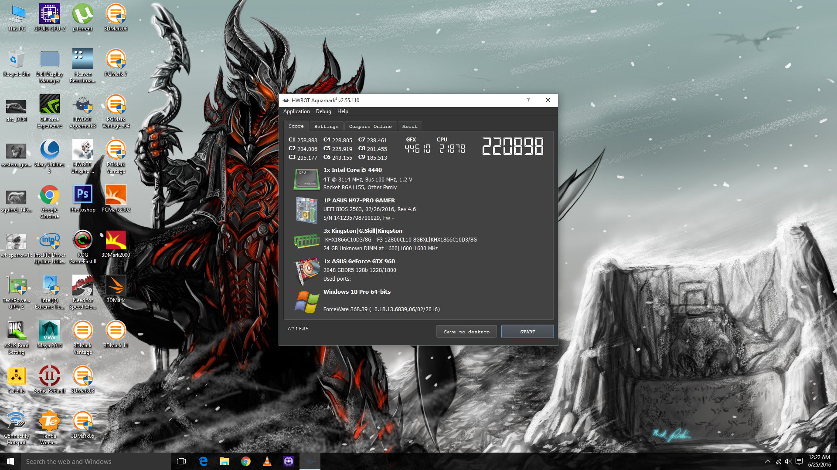
Task: Click the Windows 10 Pro logo icon
Action: point(307,302)
